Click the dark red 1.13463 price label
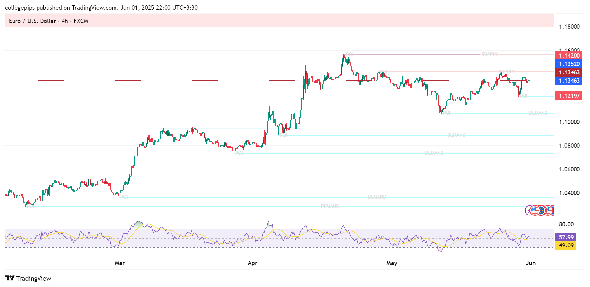This screenshot has height=287, width=590. (568, 72)
